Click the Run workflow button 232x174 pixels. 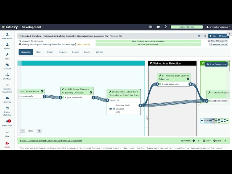coord(213,36)
